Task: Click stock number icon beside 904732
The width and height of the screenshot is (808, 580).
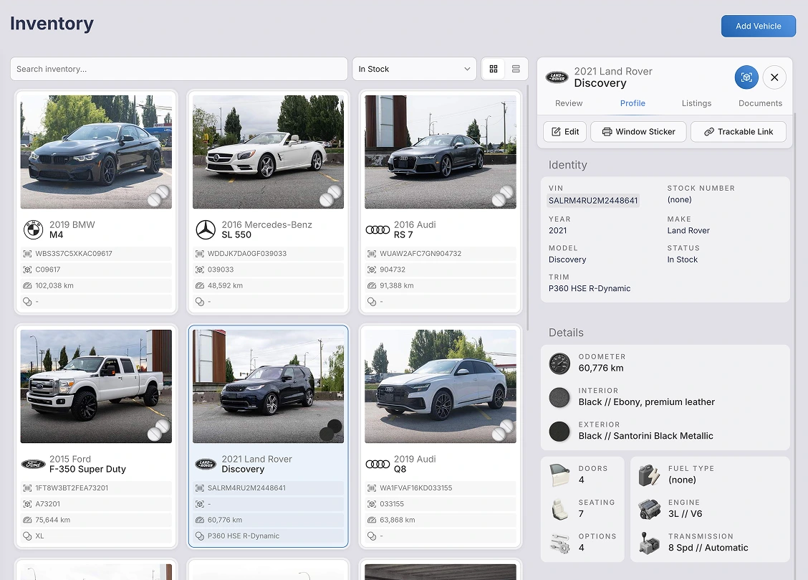Action: tap(372, 270)
